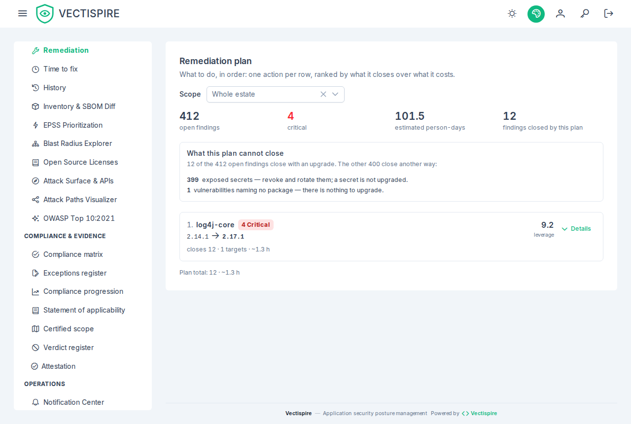Click the lightning icon for EPSS Prioritization
The width and height of the screenshot is (631, 424).
point(35,125)
